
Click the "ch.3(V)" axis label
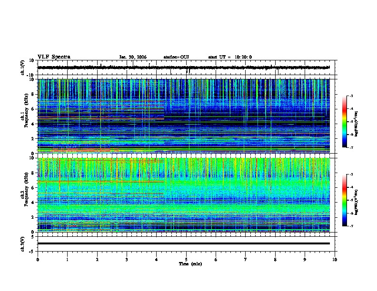[23, 244]
